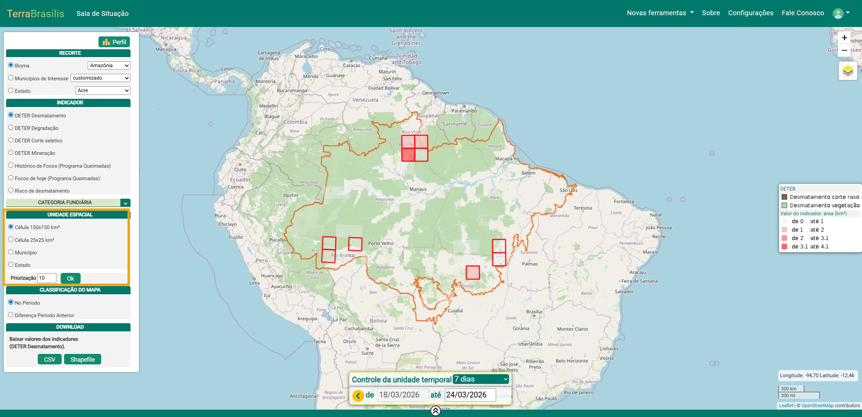Viewport: 862px width, 417px height.
Task: Open the Acre state dropdown
Action: pos(103,90)
